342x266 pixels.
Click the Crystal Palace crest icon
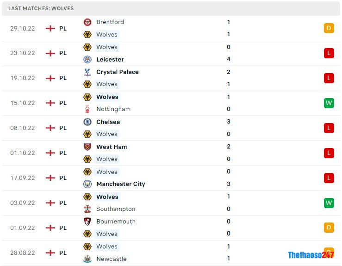pyautogui.click(x=87, y=72)
